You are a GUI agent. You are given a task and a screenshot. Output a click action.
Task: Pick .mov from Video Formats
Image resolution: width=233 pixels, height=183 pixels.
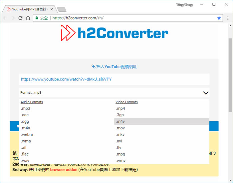point(161,128)
